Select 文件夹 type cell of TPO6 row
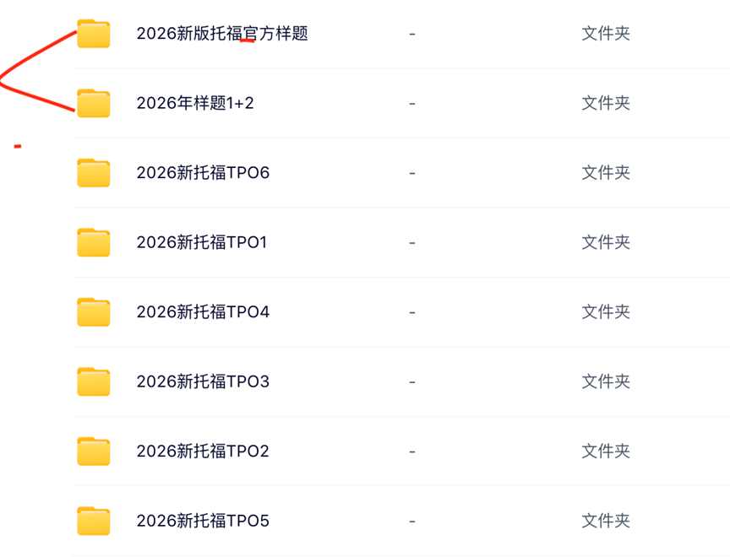 click(x=606, y=173)
